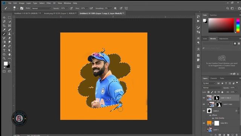Screen dimensions: 241x136
Task: Toggle lock all on layer
Action: [x=222, y=92]
